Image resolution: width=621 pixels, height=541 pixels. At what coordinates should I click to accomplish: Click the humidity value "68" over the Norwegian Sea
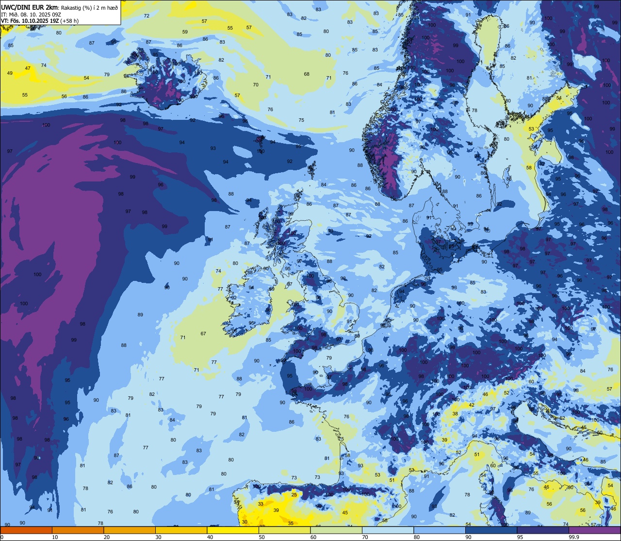[307, 74]
